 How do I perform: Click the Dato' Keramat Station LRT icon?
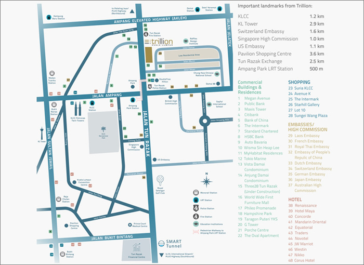coord(219,9)
